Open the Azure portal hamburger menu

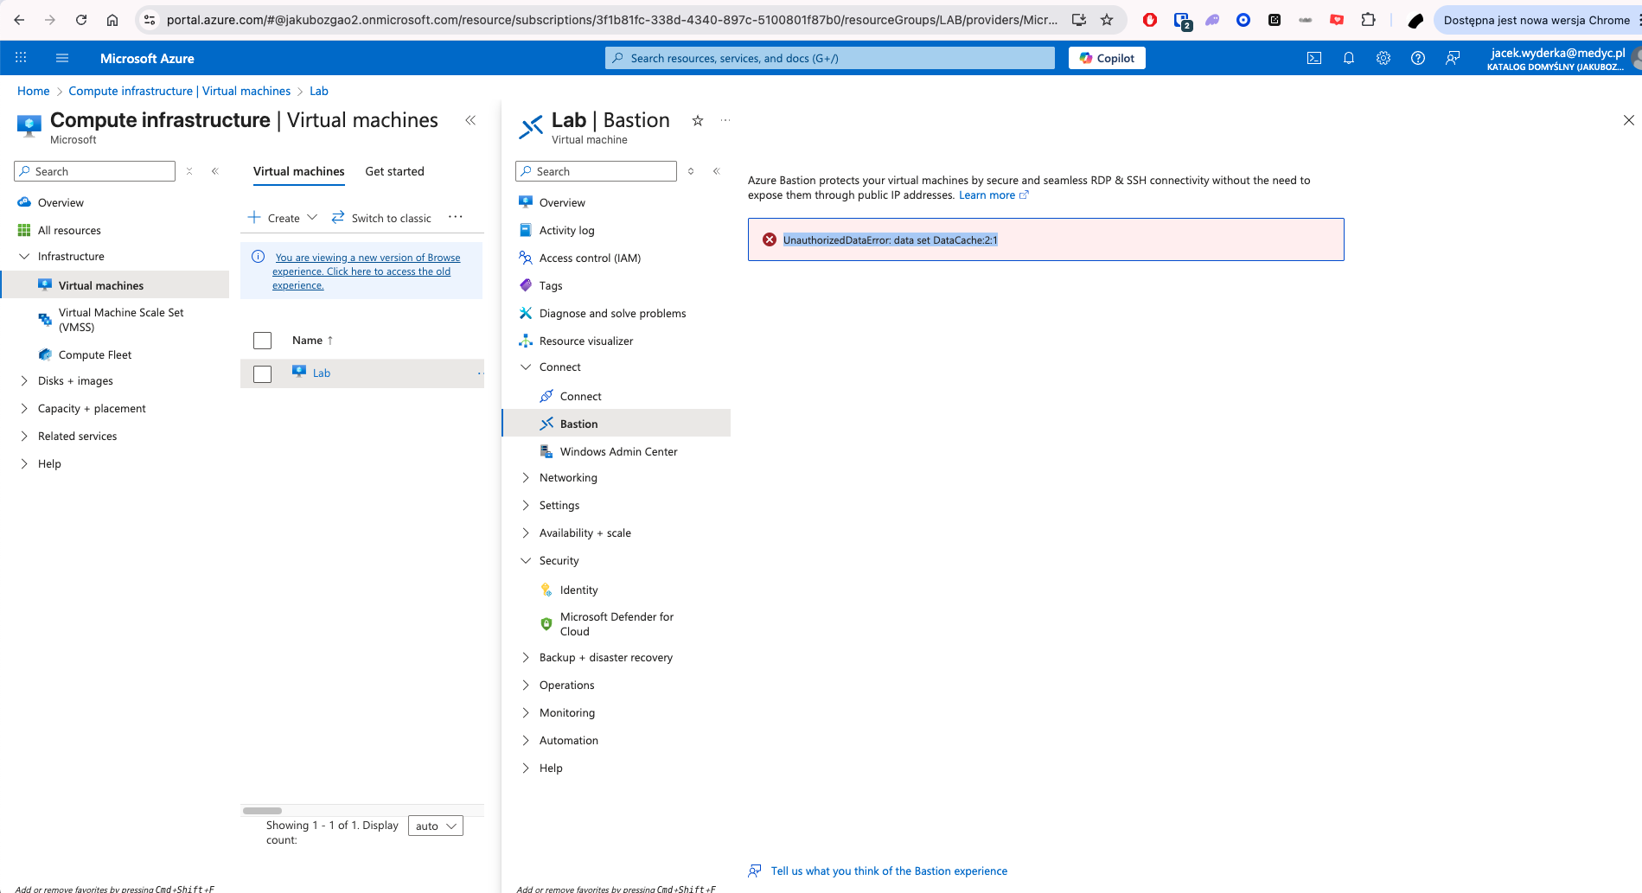coord(62,58)
